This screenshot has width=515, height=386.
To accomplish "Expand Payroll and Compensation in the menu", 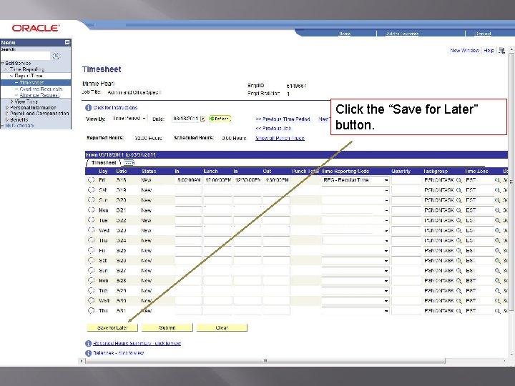I will 7,113.
